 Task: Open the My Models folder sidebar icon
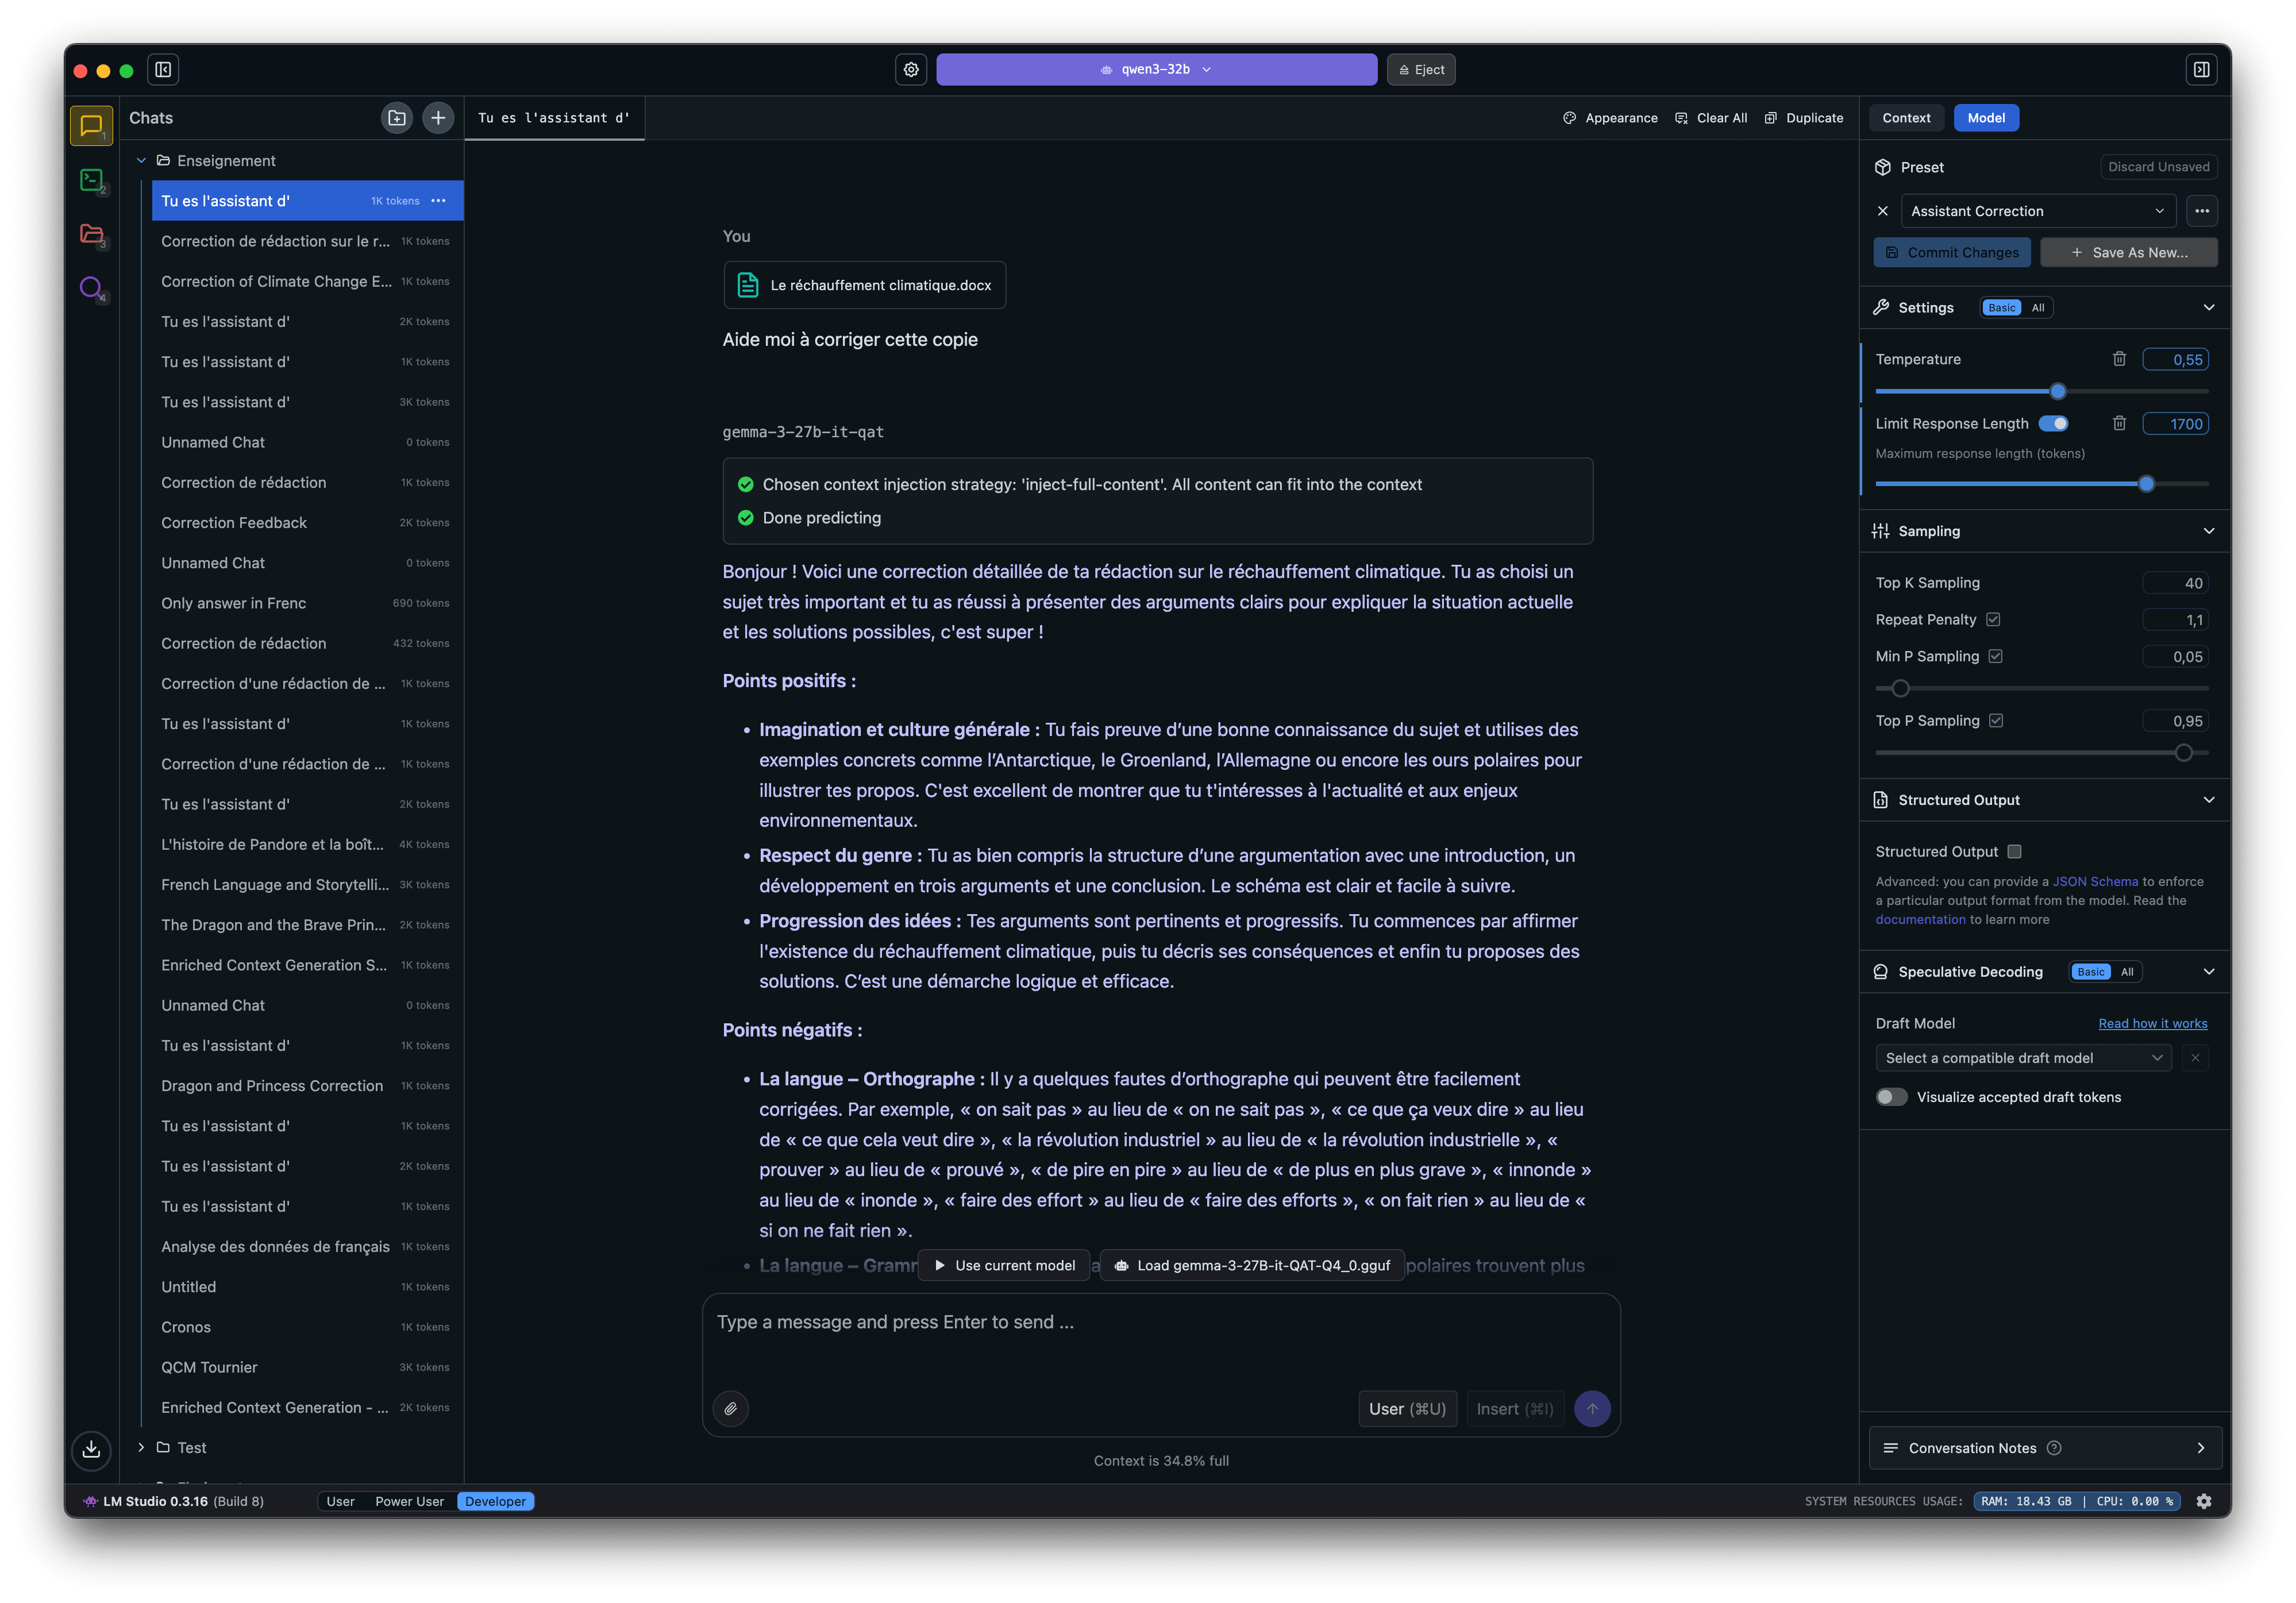[x=91, y=234]
